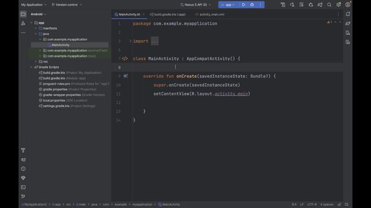Click the override gutter icon on line 9
371x208 pixels.
125,76
